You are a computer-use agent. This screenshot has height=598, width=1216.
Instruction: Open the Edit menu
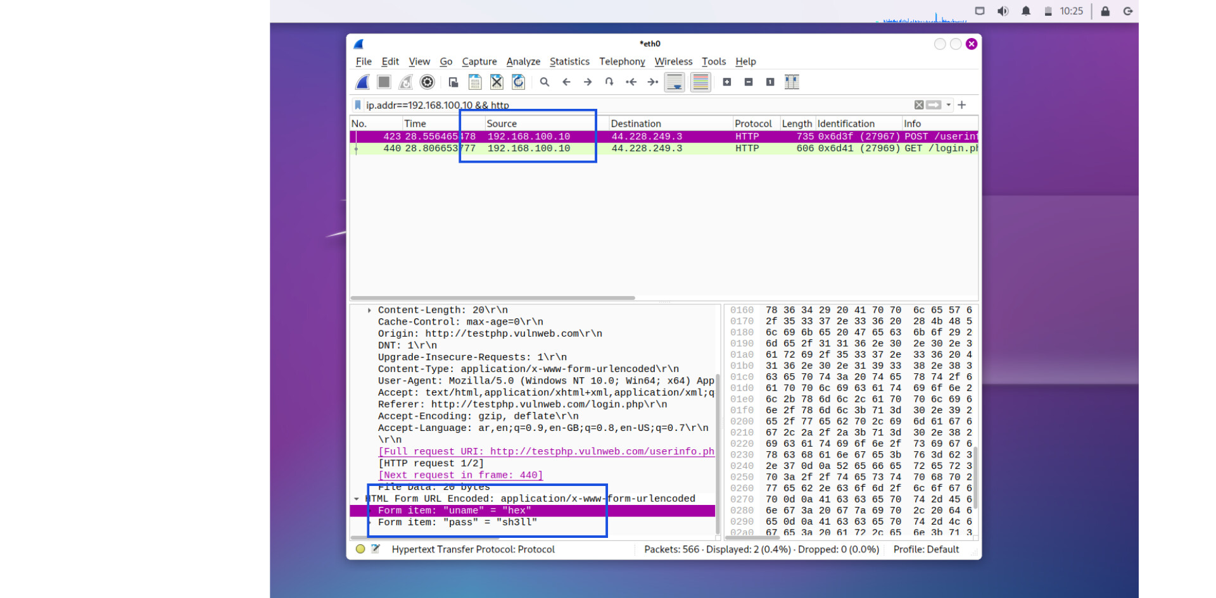(390, 61)
